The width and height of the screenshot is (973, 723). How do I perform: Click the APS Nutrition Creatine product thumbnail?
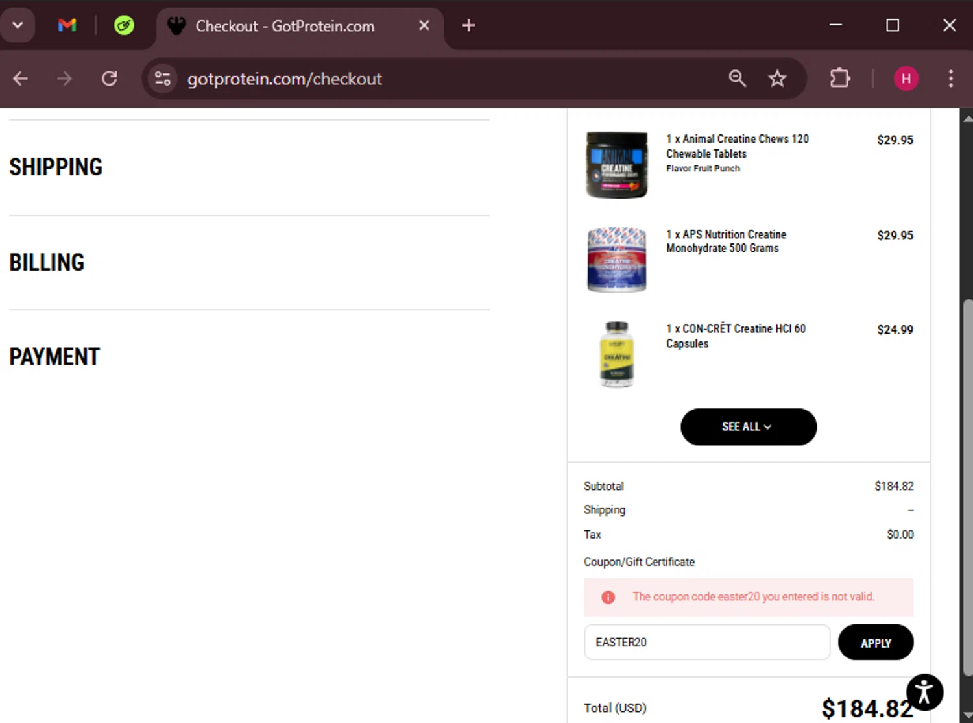(x=616, y=260)
